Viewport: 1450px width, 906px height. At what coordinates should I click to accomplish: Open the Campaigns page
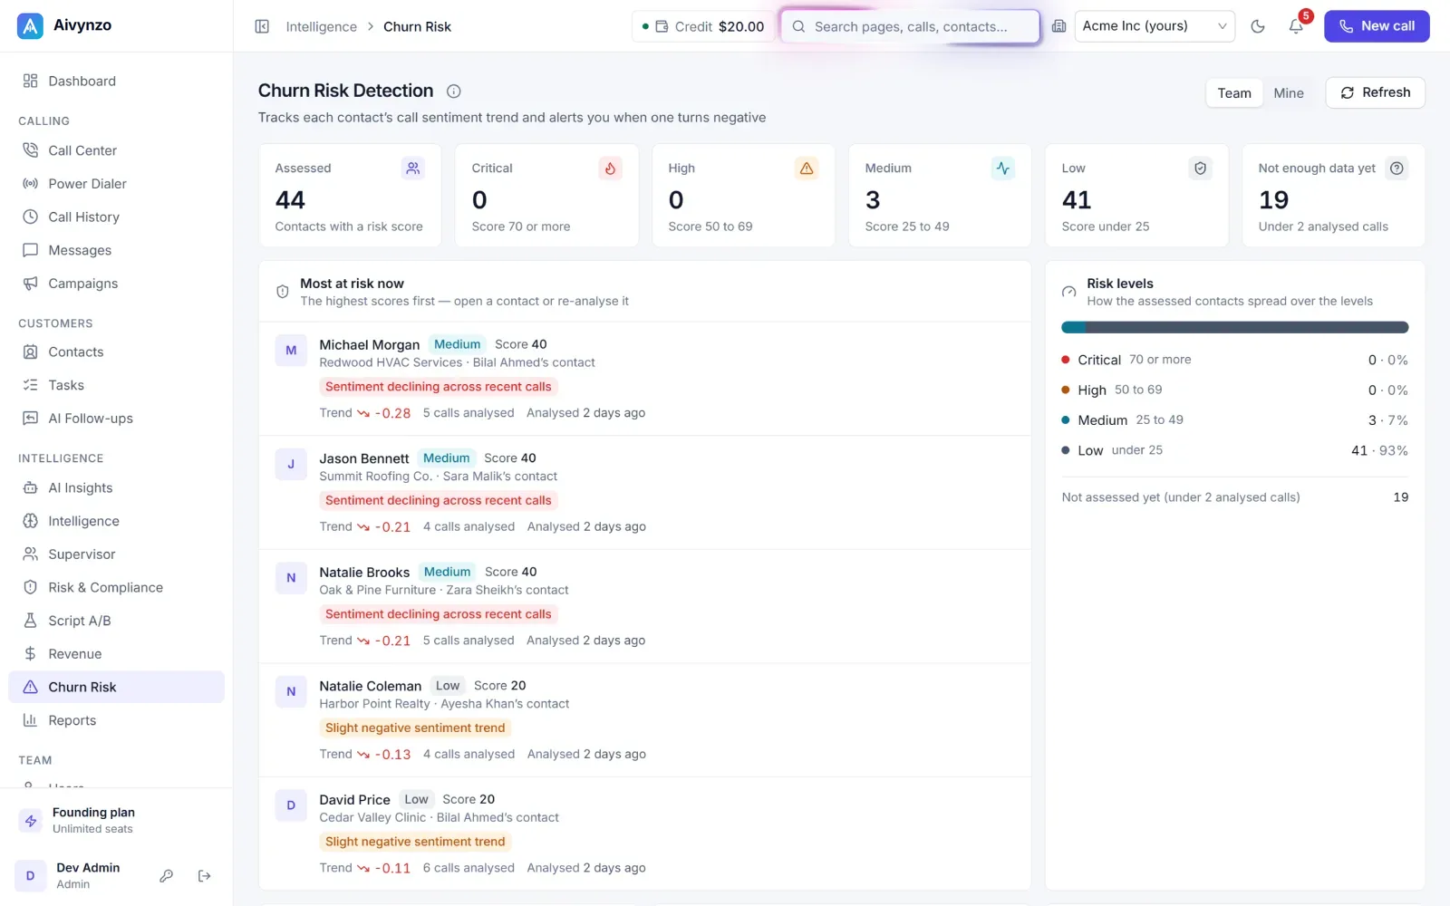[116, 284]
